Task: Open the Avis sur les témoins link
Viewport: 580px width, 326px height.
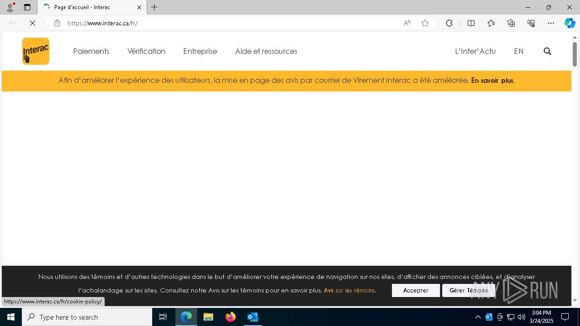Action: tap(349, 291)
